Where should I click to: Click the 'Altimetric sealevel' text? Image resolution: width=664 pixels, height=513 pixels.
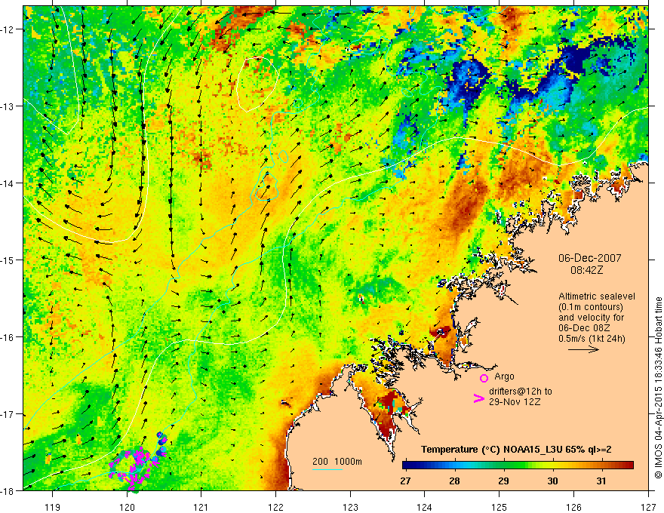pyautogui.click(x=597, y=296)
